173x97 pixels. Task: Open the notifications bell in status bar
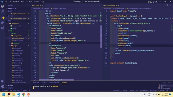point(171,91)
